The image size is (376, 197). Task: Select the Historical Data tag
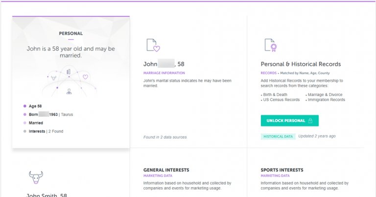coord(278,137)
